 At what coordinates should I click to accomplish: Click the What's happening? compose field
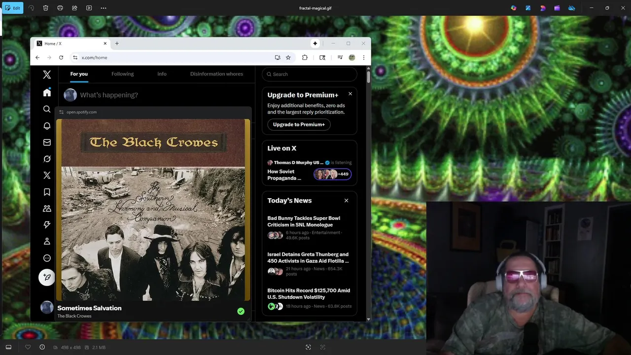pyautogui.click(x=109, y=95)
